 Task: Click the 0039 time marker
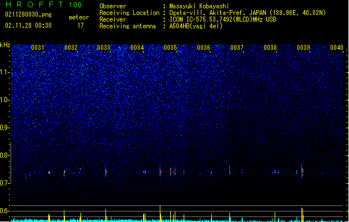(x=304, y=47)
